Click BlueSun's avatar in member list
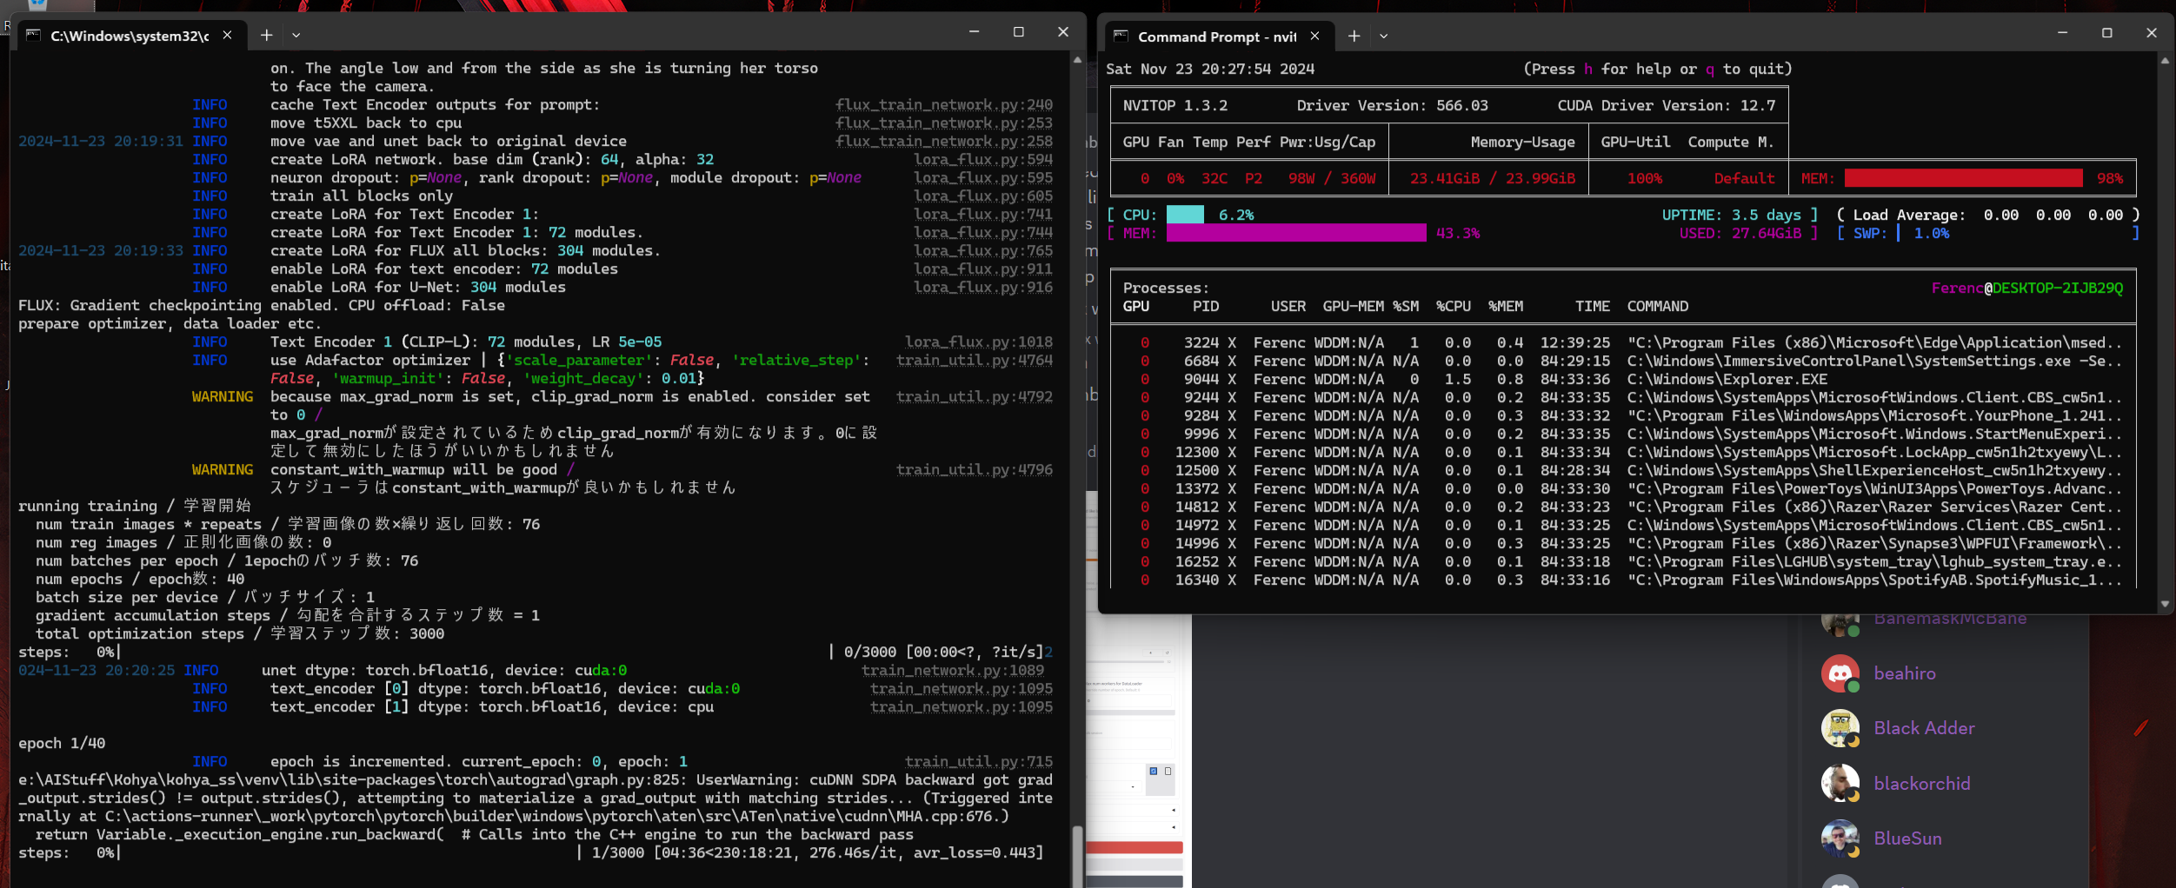Screen dimensions: 2176x888 pyautogui.click(x=1840, y=838)
